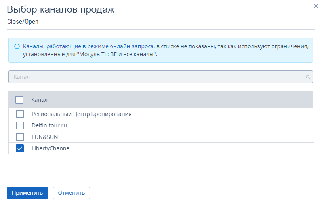Click the Отменить button

71,193
